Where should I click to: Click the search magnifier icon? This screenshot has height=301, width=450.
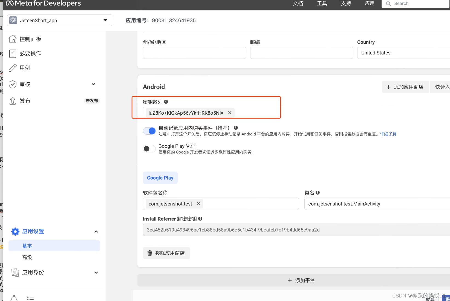point(388,4)
